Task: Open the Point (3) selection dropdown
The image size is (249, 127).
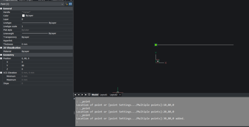Action: (63, 4)
